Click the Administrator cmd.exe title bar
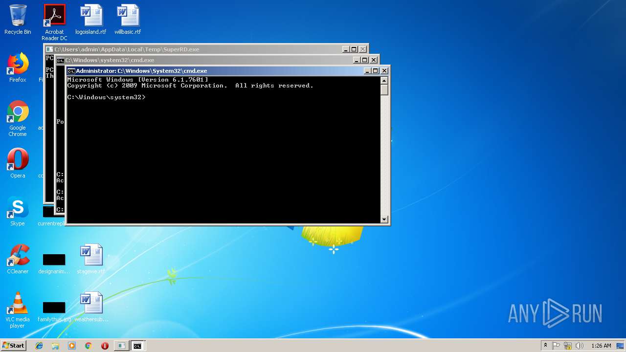Screen dimensions: 626x352 [215, 71]
